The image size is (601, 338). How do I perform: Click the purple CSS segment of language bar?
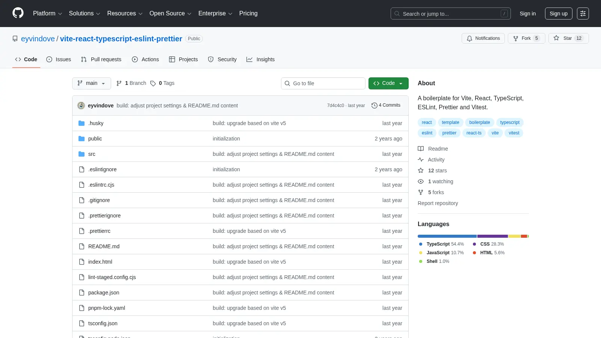point(492,236)
